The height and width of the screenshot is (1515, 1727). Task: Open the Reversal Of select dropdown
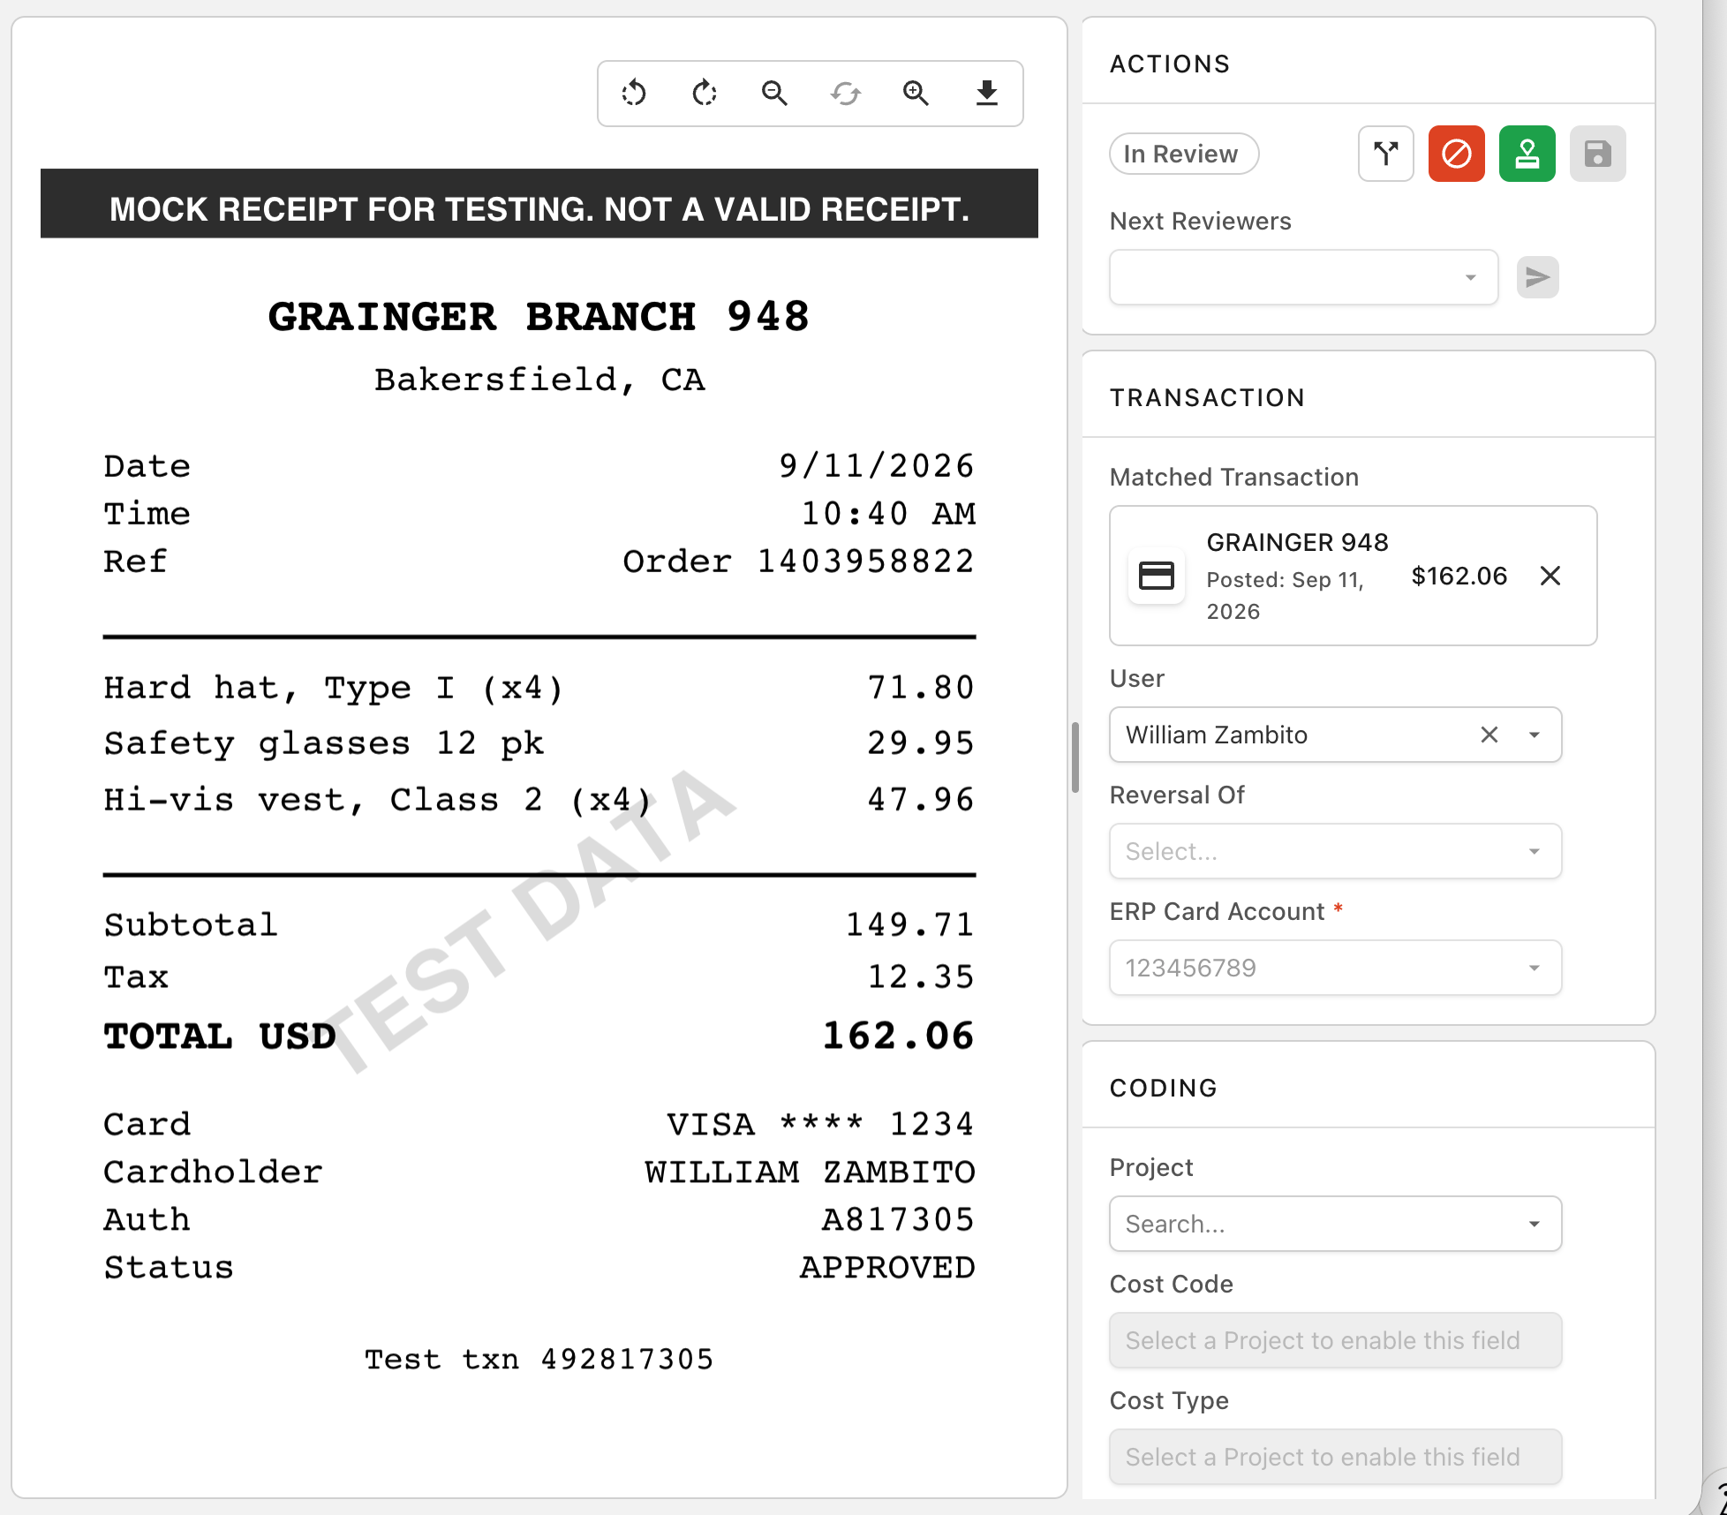tap(1336, 851)
